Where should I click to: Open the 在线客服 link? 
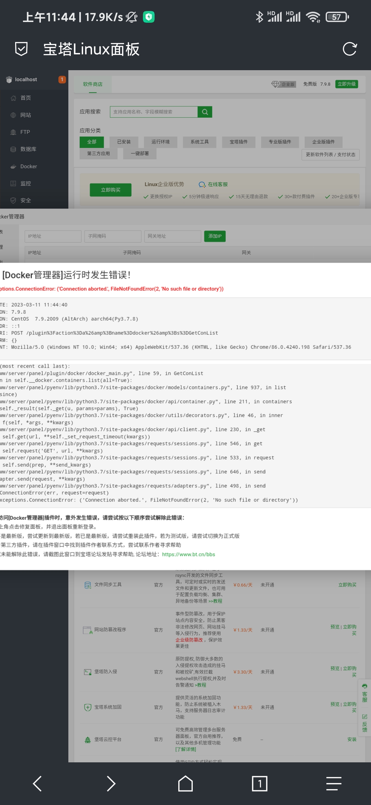point(213,184)
